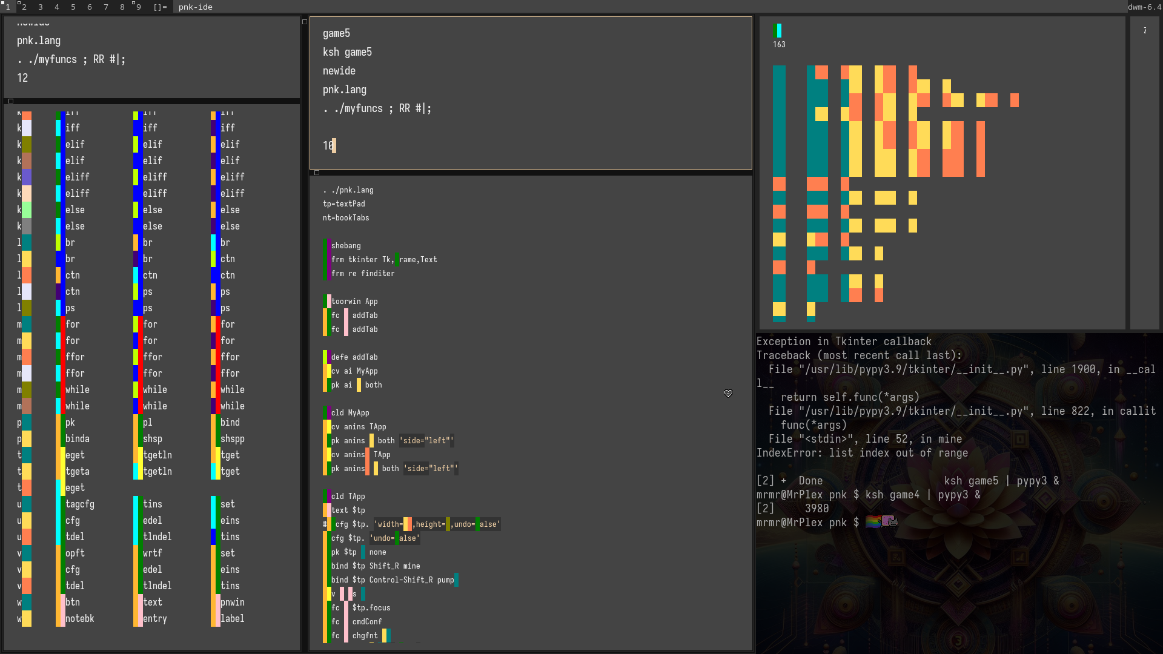Toggle the green block next to 'while'

59,390
